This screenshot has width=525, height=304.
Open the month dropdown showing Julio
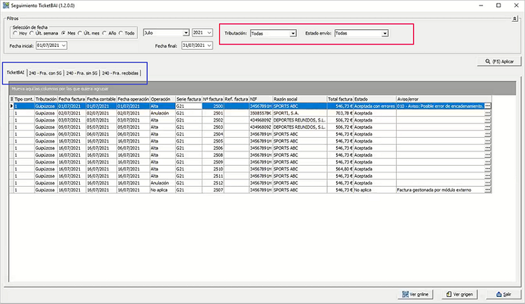pyautogui.click(x=185, y=33)
